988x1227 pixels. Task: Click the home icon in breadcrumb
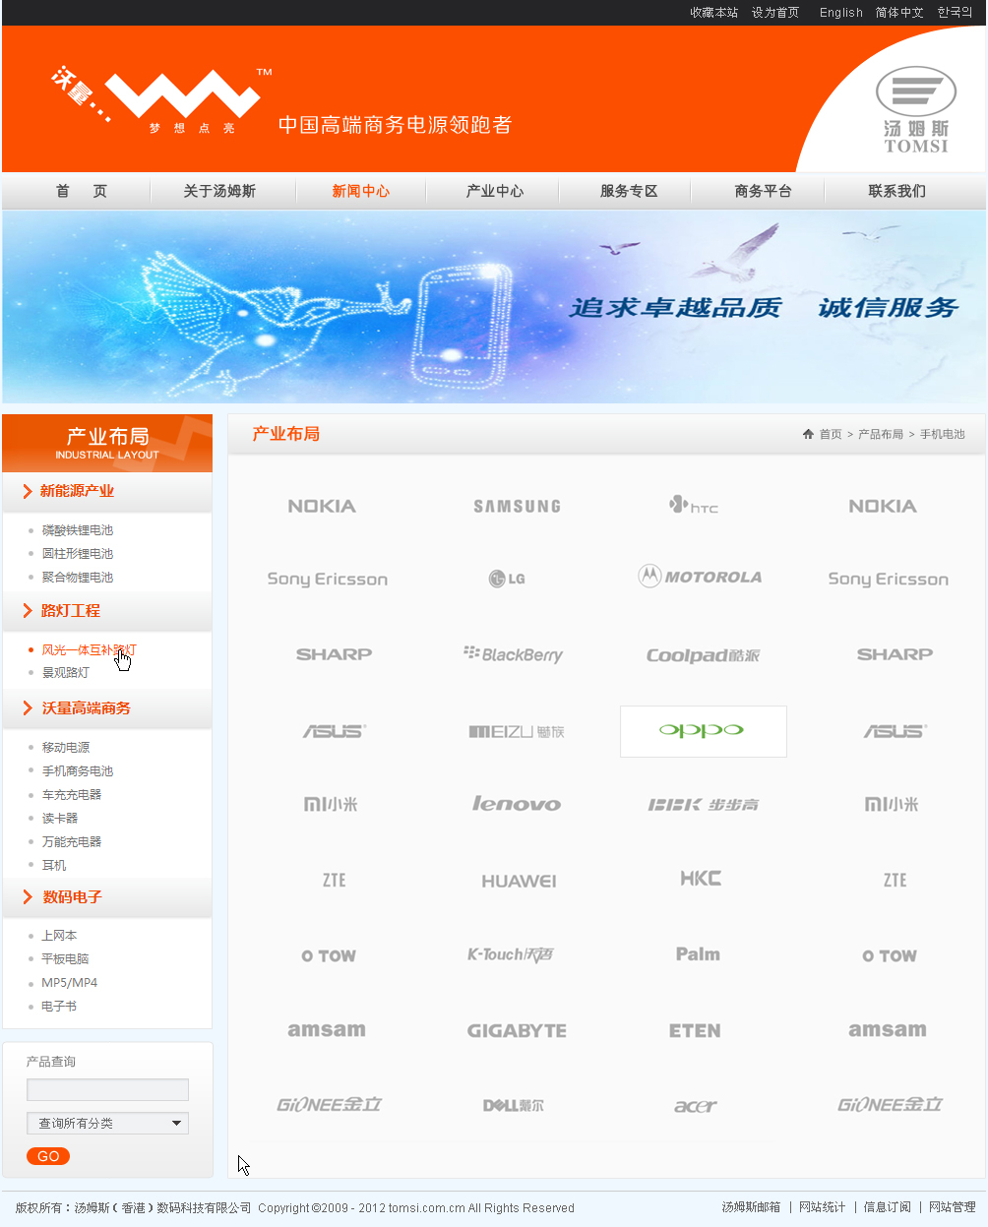808,434
